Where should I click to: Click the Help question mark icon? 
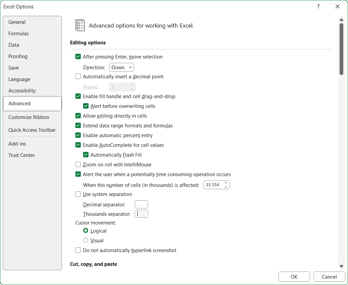tap(318, 7)
